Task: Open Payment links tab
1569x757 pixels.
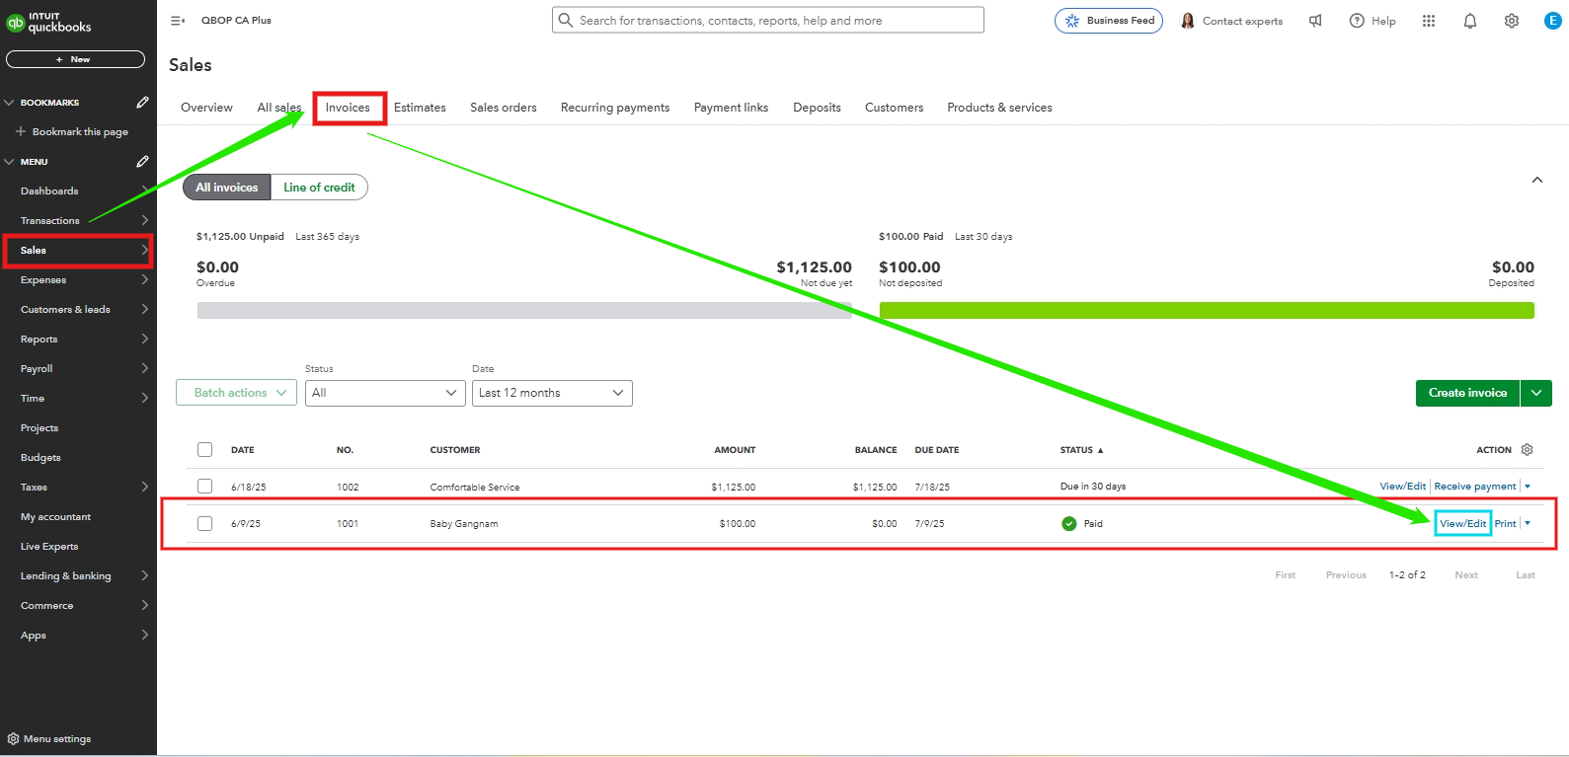Action: pos(731,108)
